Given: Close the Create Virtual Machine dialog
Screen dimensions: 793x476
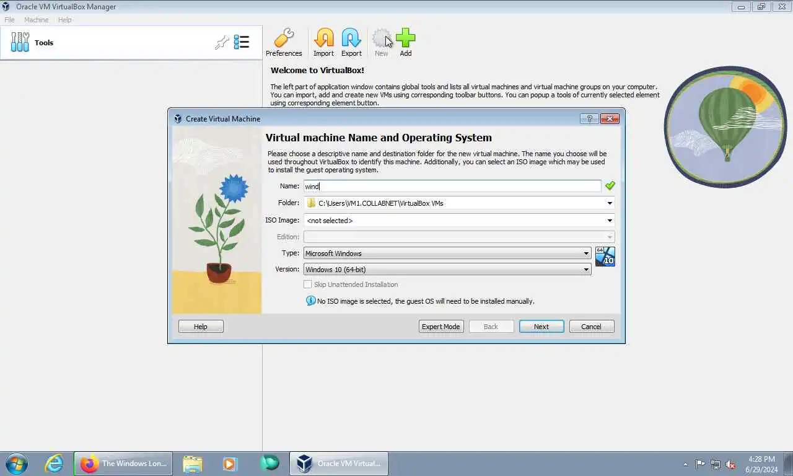Looking at the screenshot, I should coord(610,118).
